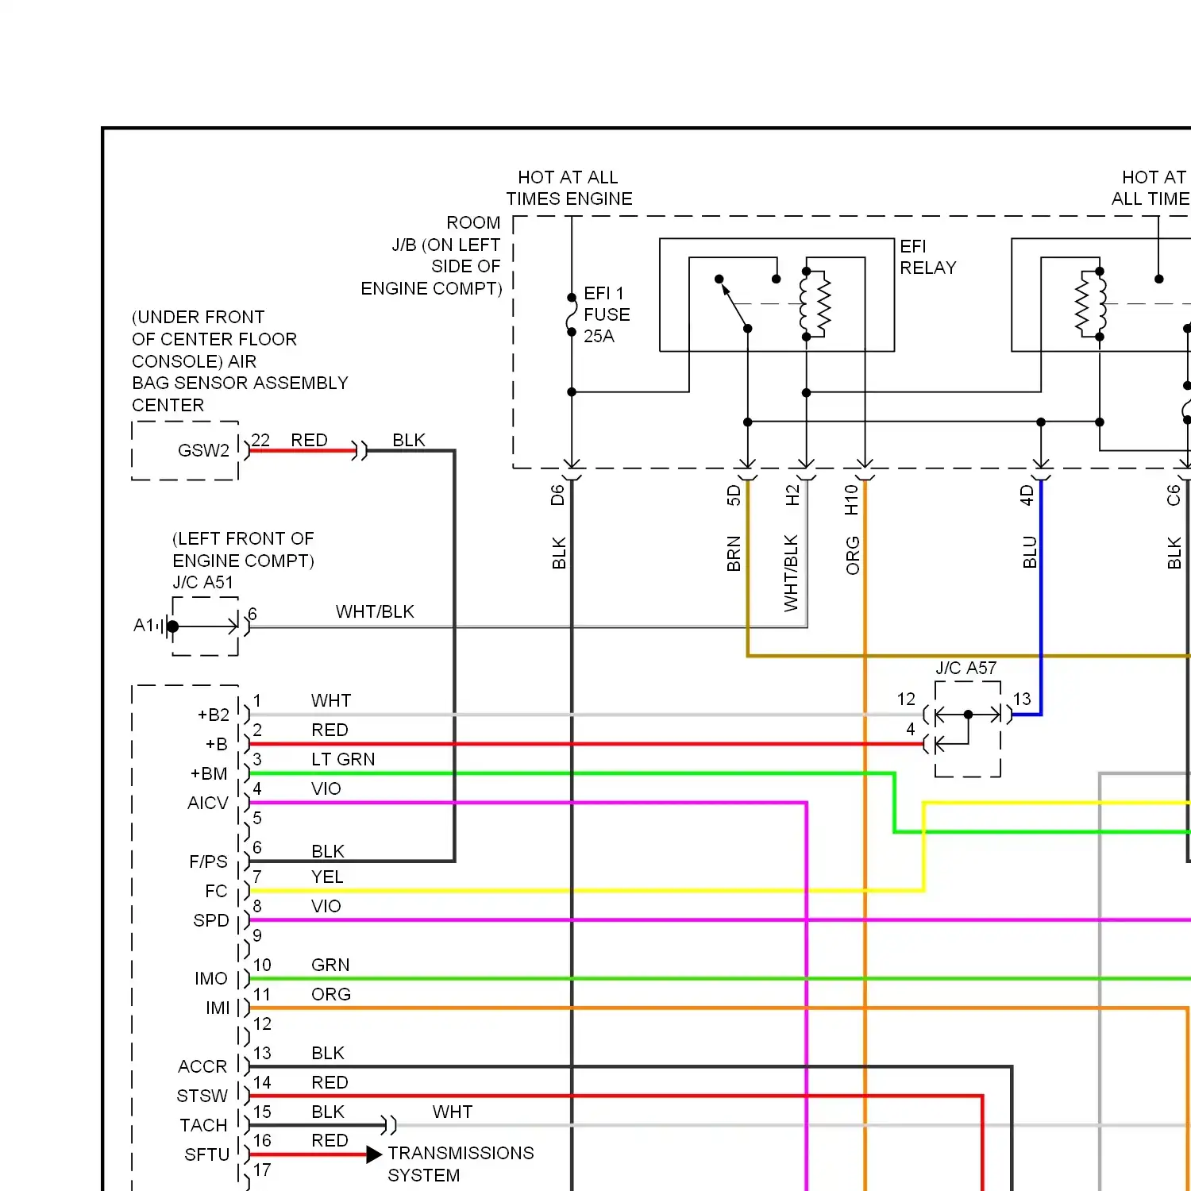
Task: Click the "J/C A57" junction connector label
Action: (966, 668)
